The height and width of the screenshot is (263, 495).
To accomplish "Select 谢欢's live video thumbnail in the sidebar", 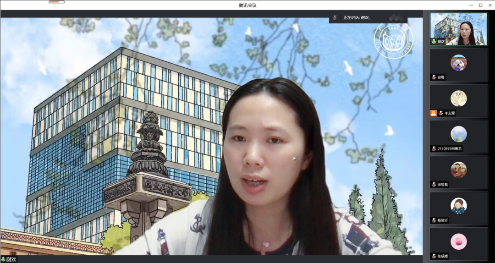I will (458, 28).
